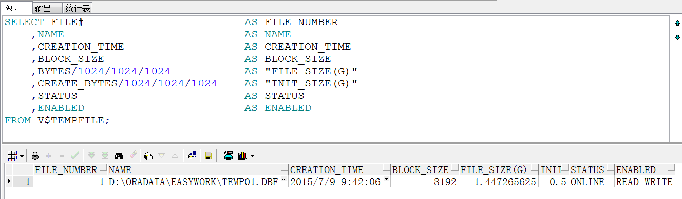682x199 pixels.
Task: Click the READ WRITE cell
Action: coord(645,182)
